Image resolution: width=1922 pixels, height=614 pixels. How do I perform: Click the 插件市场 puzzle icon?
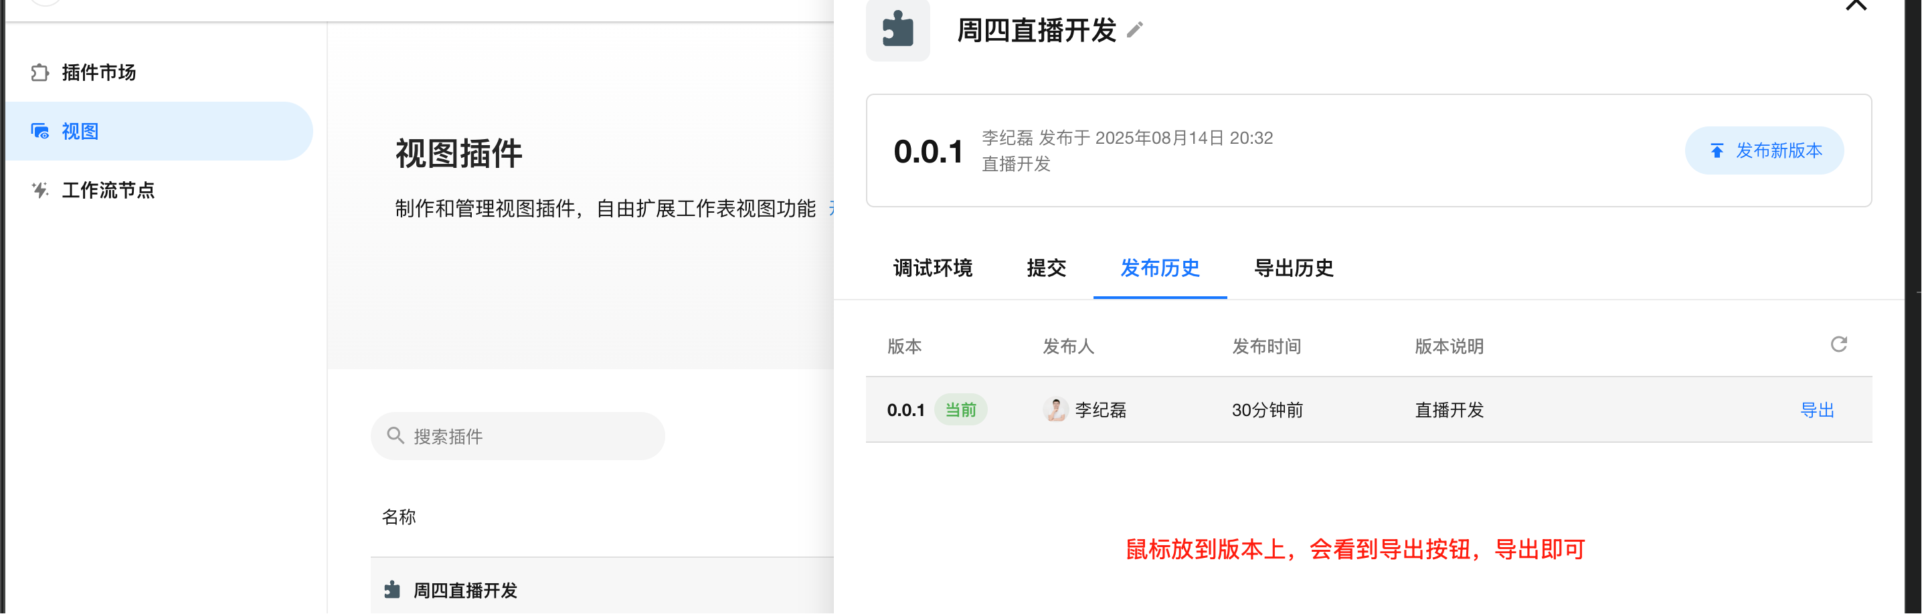39,72
